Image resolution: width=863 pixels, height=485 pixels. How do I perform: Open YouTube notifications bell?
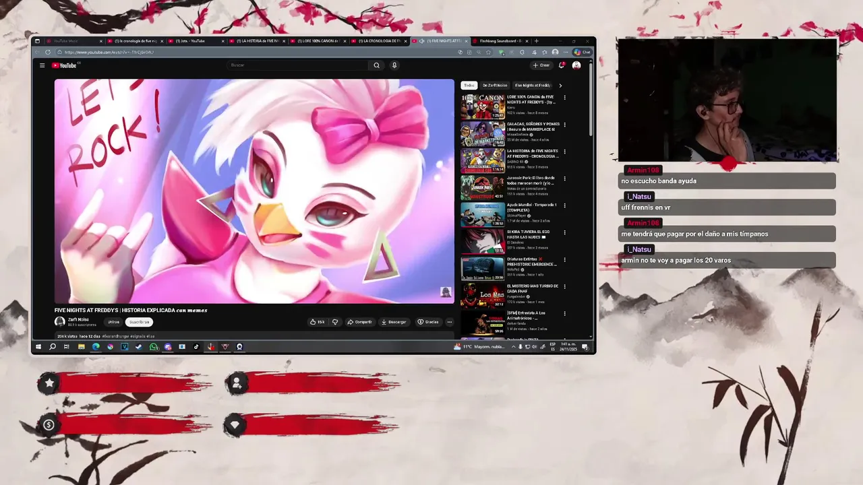(562, 65)
